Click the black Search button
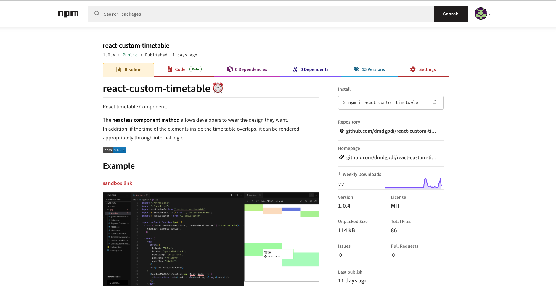Screen dimensions: 556x286 point(451,14)
